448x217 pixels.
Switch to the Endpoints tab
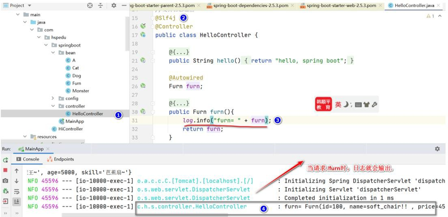(x=61, y=159)
